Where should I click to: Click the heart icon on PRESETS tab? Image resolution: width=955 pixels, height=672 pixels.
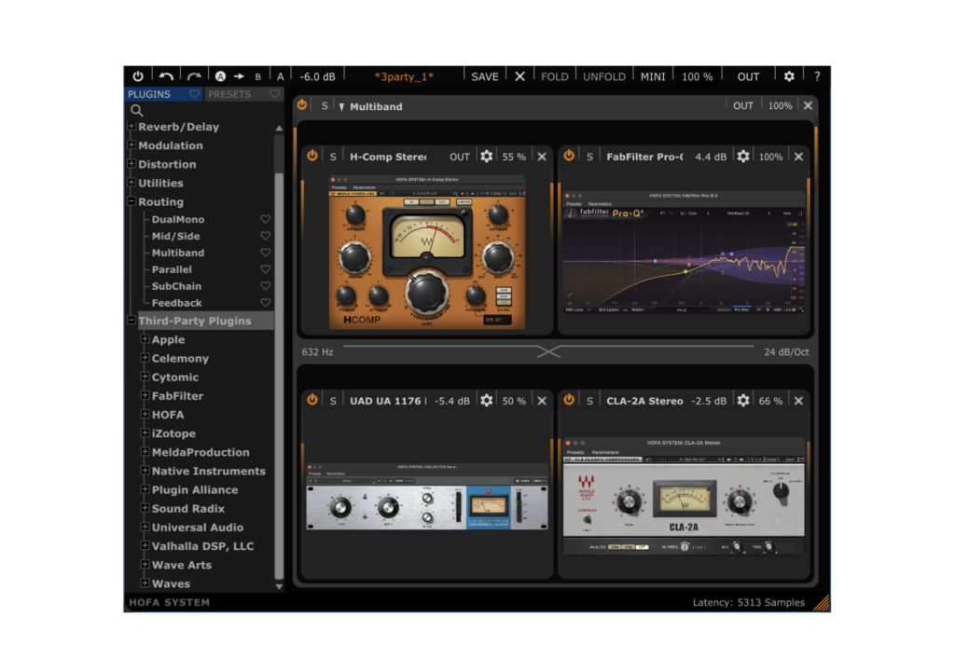pyautogui.click(x=275, y=94)
